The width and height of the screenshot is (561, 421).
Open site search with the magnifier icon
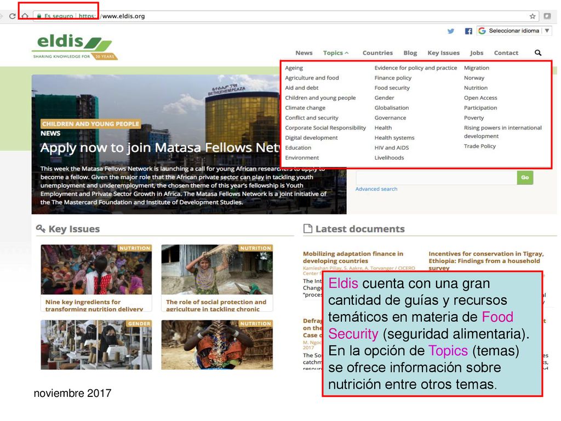pos(538,53)
